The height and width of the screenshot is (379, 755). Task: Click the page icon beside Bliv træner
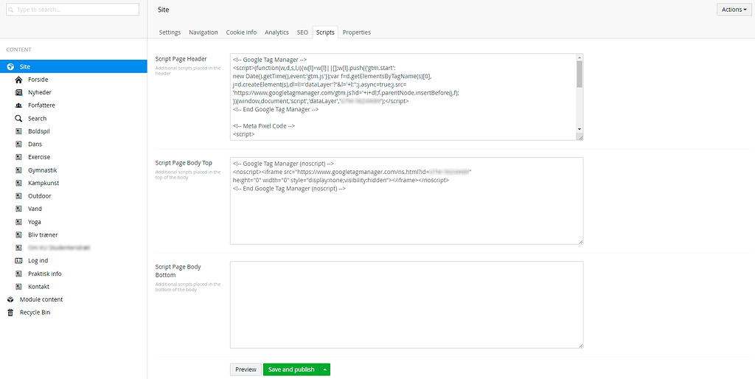pos(18,235)
